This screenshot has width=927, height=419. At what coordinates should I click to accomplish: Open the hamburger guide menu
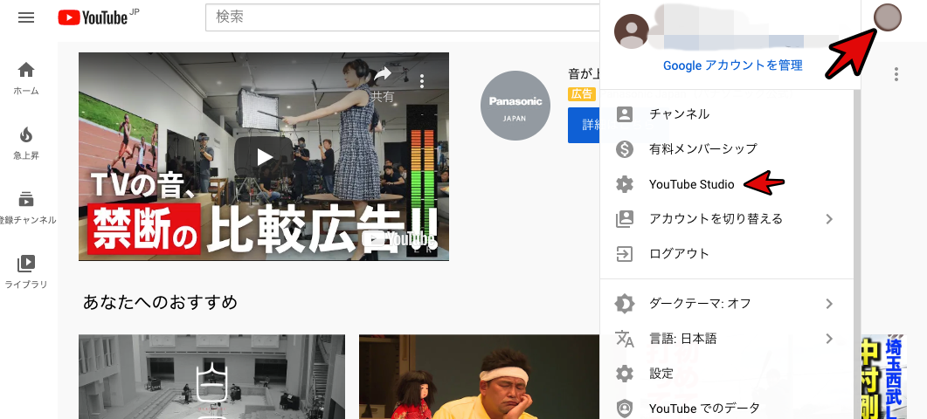[x=26, y=17]
